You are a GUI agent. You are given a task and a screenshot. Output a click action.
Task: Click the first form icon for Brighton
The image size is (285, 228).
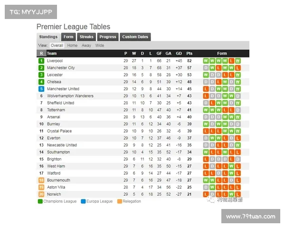206,159
